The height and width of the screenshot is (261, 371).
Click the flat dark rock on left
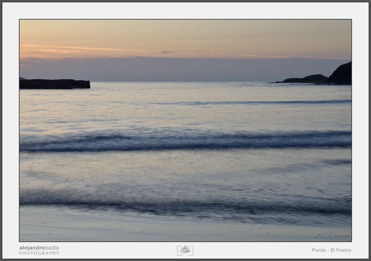(x=55, y=84)
